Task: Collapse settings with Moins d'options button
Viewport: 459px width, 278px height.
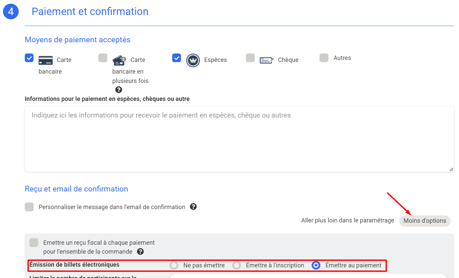Action: pos(424,221)
